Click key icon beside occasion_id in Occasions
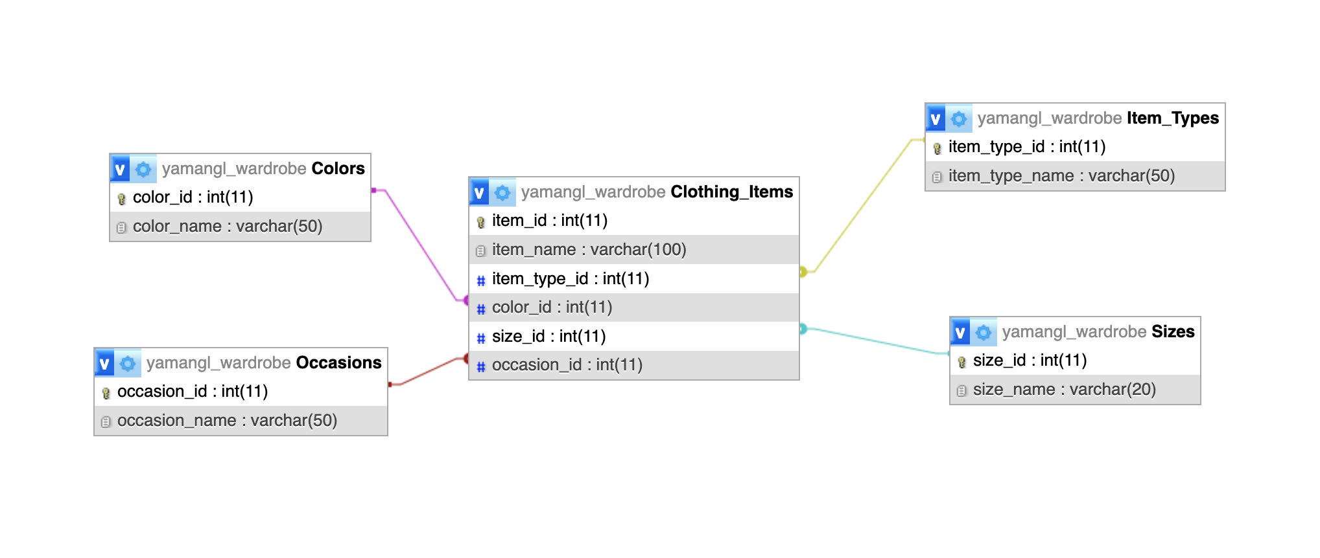 106,393
